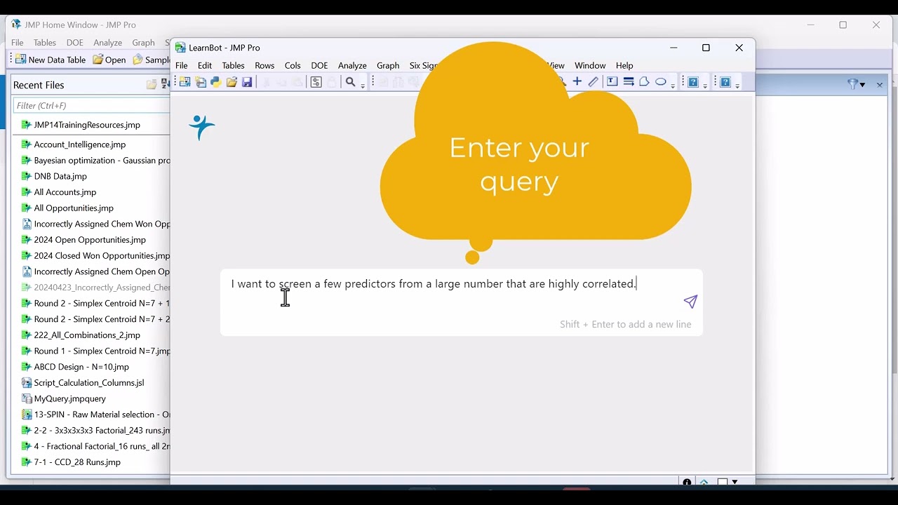
Task: Open JMP14TrainingResources.jmp from Recent Files
Action: (87, 125)
